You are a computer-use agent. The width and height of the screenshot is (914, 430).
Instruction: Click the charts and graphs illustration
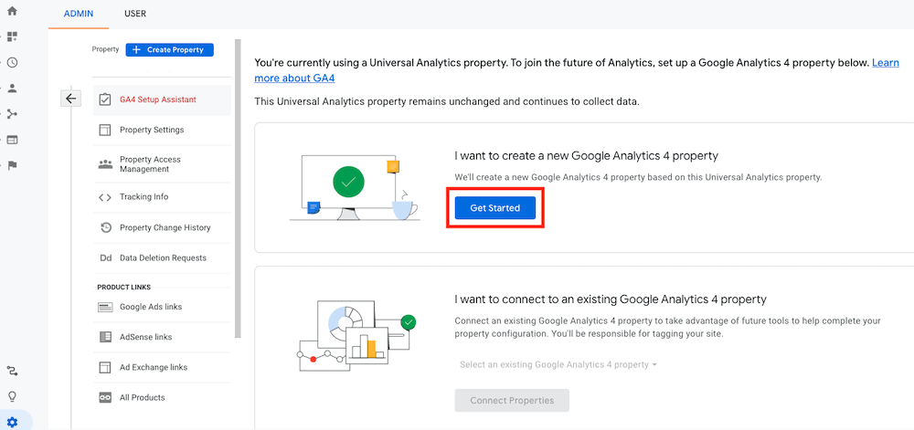tap(356, 334)
